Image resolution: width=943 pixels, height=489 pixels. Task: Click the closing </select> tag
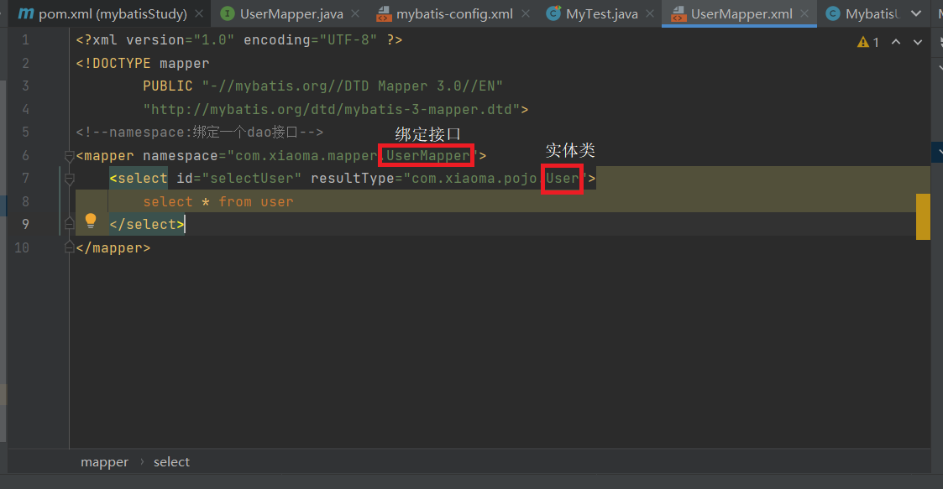(147, 224)
